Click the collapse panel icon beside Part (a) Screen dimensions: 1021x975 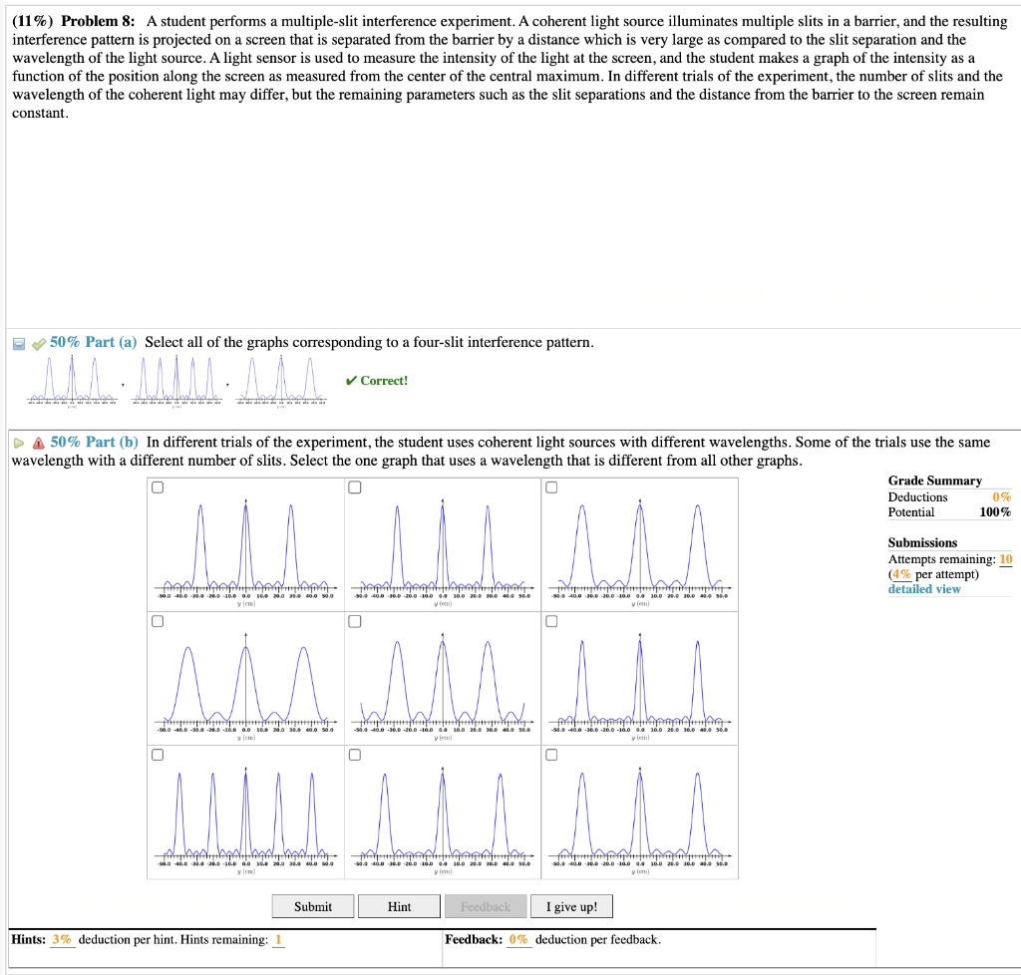[17, 342]
